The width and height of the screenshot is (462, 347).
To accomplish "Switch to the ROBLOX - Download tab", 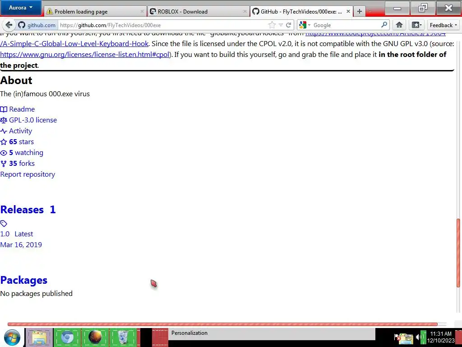I will [199, 11].
